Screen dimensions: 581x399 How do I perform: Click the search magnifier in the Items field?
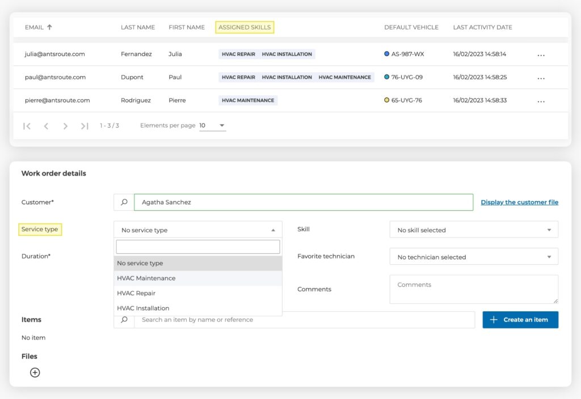(124, 320)
